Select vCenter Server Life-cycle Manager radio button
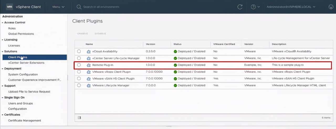Viewport: 336px width, 129px height. click(x=79, y=58)
